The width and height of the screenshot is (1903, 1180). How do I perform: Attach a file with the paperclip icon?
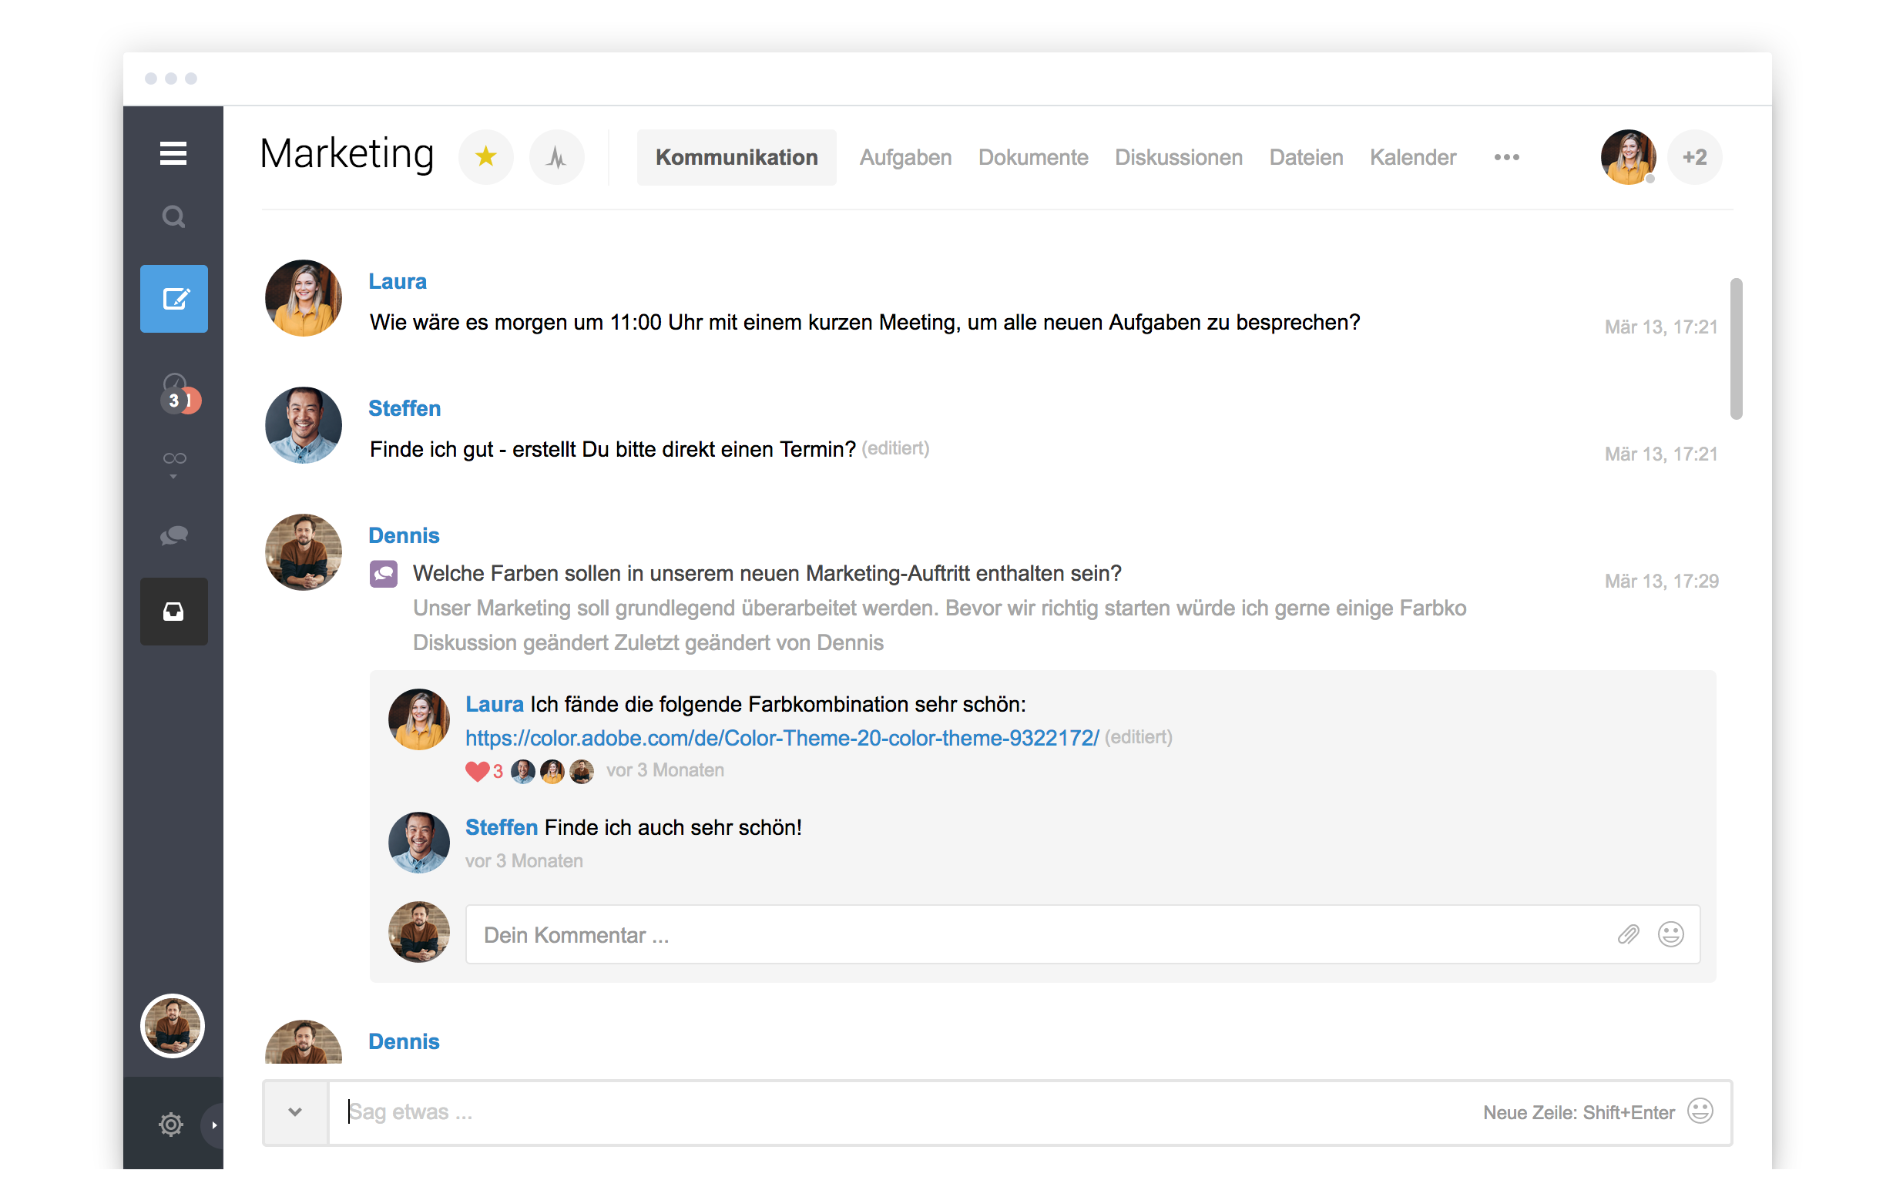(1628, 934)
